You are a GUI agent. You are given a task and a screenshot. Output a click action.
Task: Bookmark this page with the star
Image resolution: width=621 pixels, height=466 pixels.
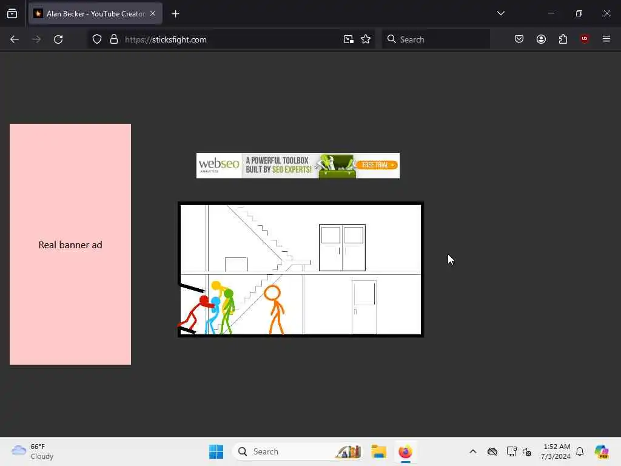point(366,39)
